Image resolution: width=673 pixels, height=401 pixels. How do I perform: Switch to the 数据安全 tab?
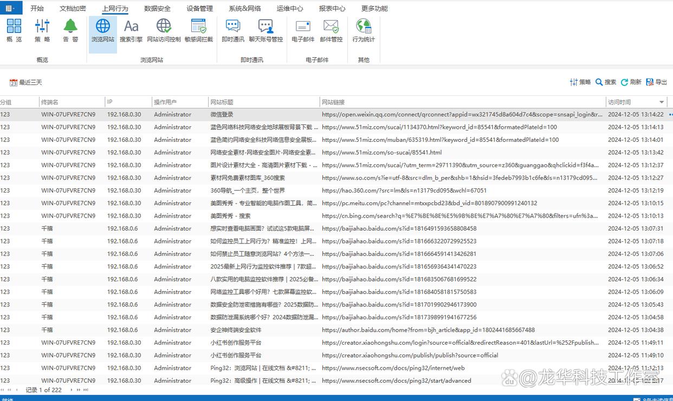tap(157, 9)
